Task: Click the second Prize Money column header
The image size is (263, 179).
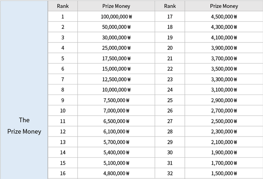Action: 224,6
